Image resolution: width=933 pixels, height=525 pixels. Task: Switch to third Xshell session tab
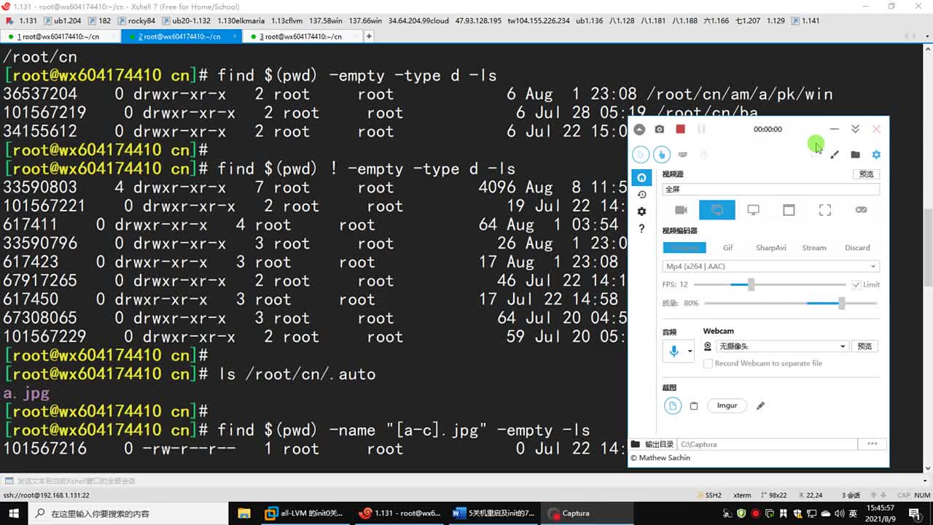click(x=303, y=36)
